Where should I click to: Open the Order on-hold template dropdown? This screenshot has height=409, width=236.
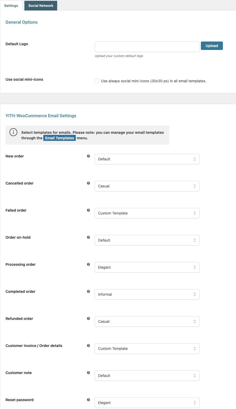coord(147,240)
